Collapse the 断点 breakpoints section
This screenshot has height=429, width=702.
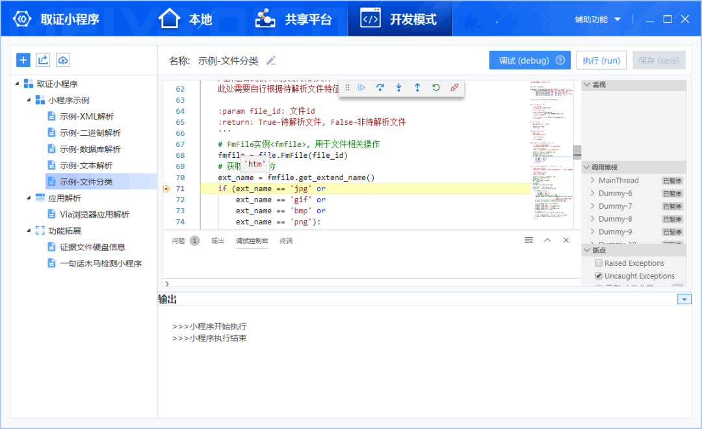(x=587, y=250)
